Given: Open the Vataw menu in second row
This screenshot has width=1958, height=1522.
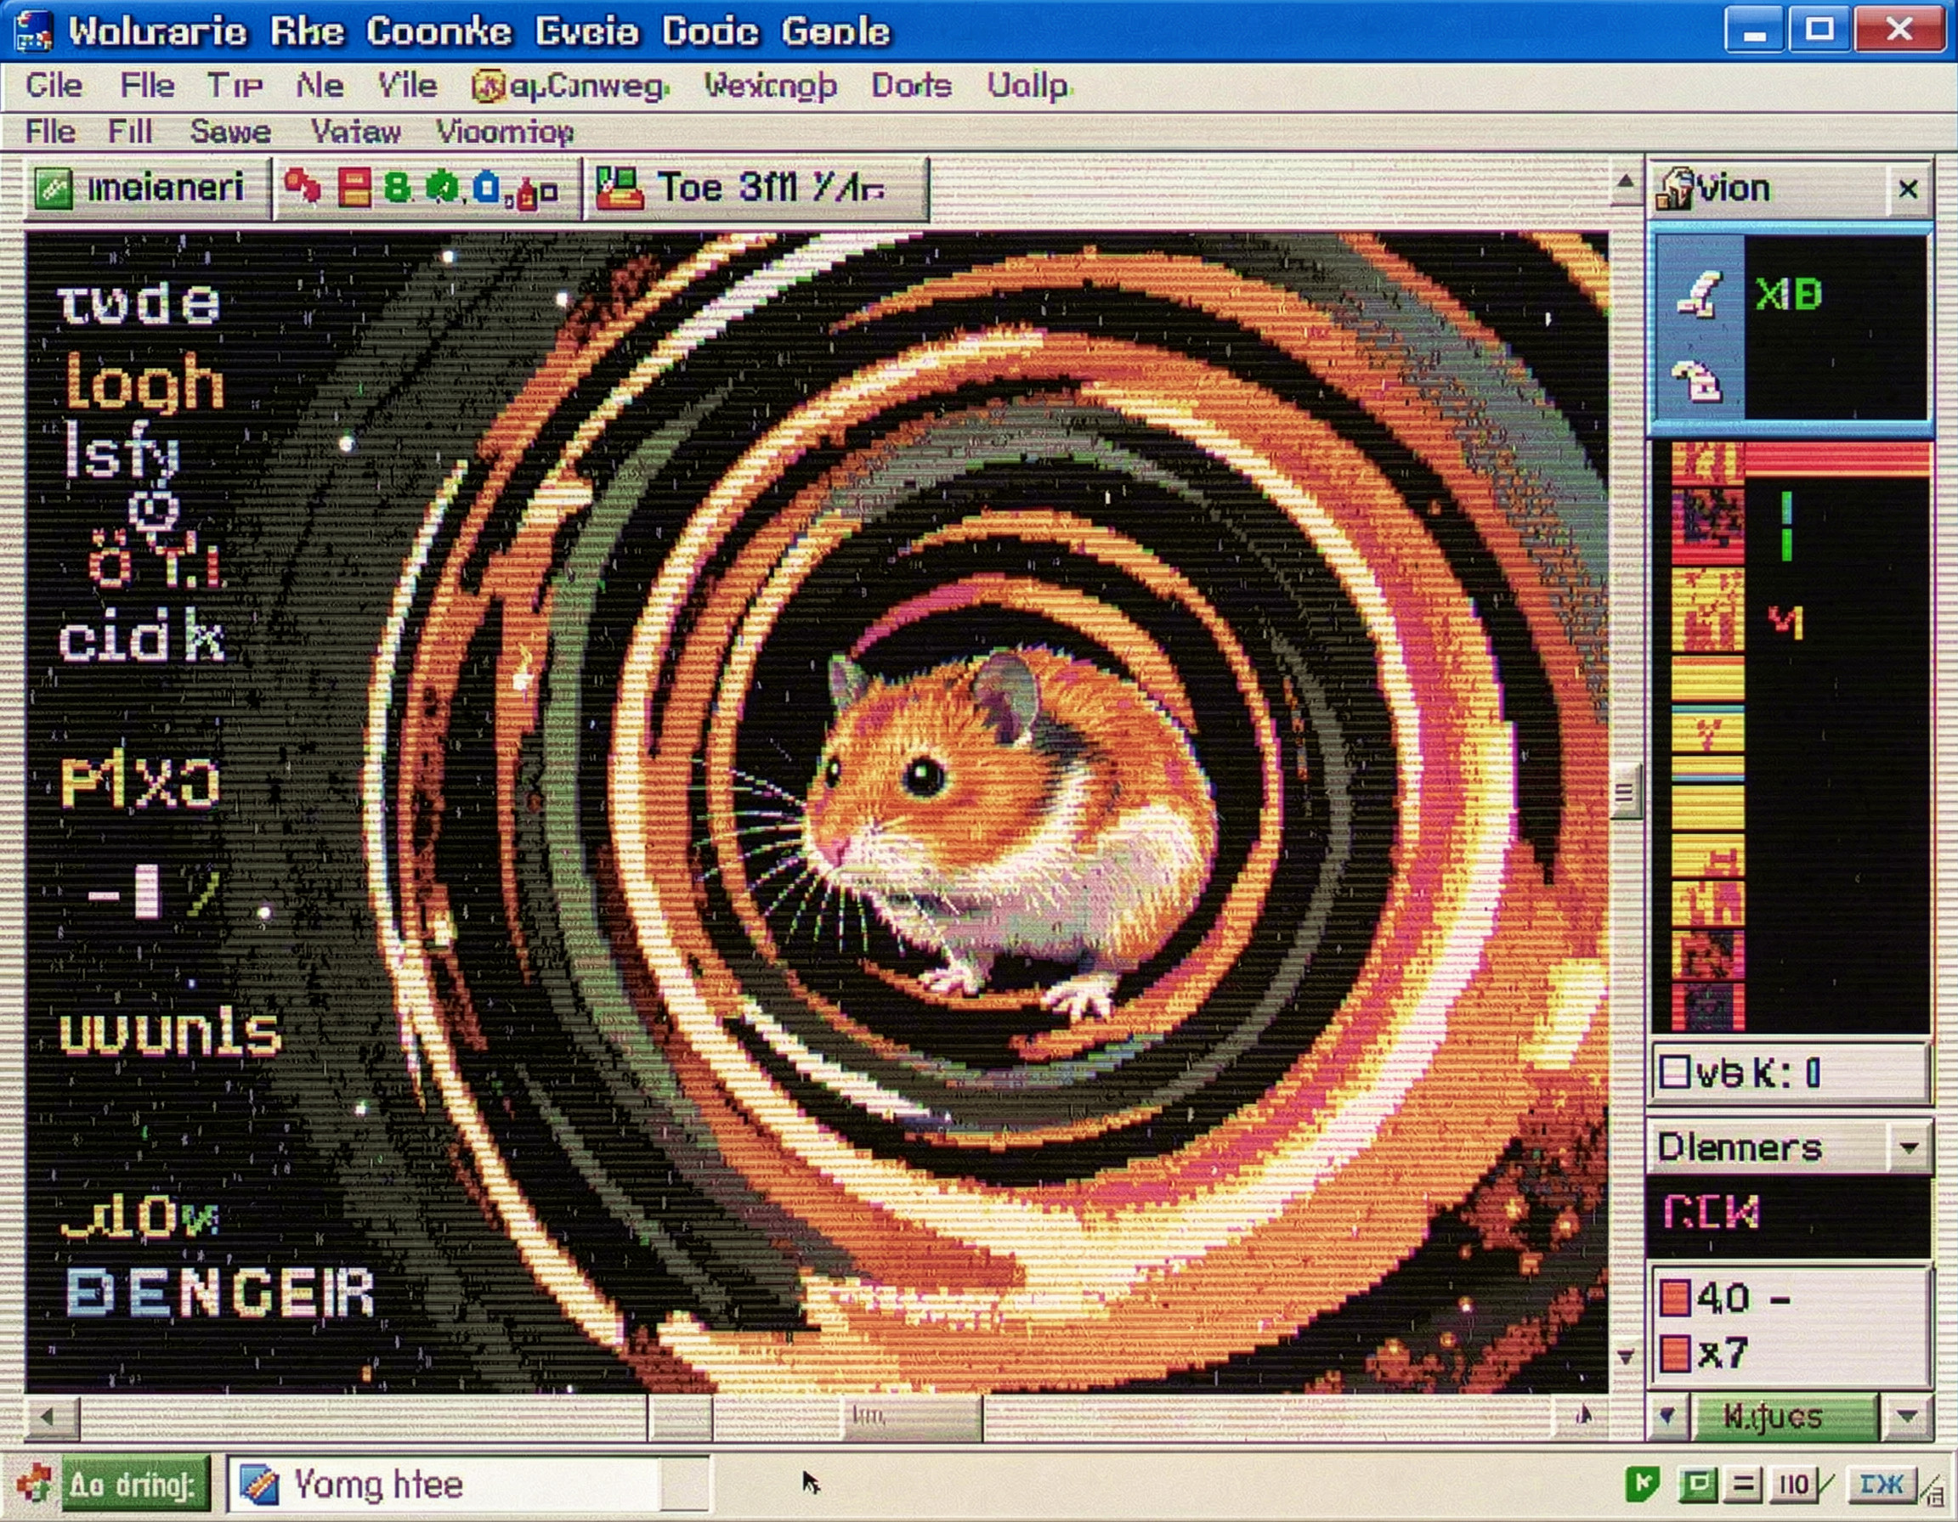Looking at the screenshot, I should coord(355,132).
